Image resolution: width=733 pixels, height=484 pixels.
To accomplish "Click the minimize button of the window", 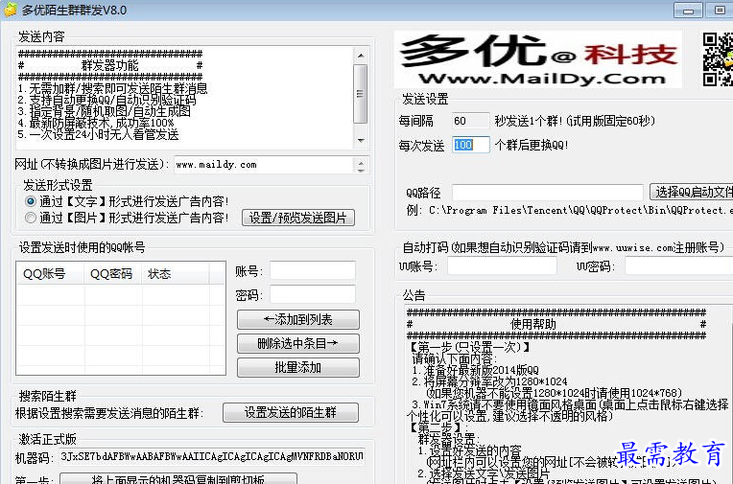I will pos(688,10).
